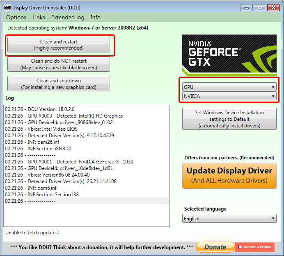Viewport: 284px width, 256px height.
Task: Select log line Detected: Intel(R) HD Graphics
Action: [x=86, y=116]
